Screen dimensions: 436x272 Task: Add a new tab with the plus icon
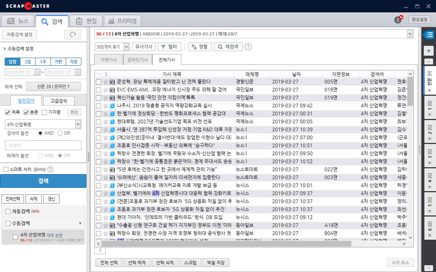click(x=429, y=51)
